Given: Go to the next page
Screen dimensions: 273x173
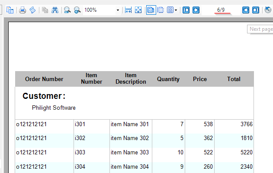Looking at the screenshot, I should (246, 10).
